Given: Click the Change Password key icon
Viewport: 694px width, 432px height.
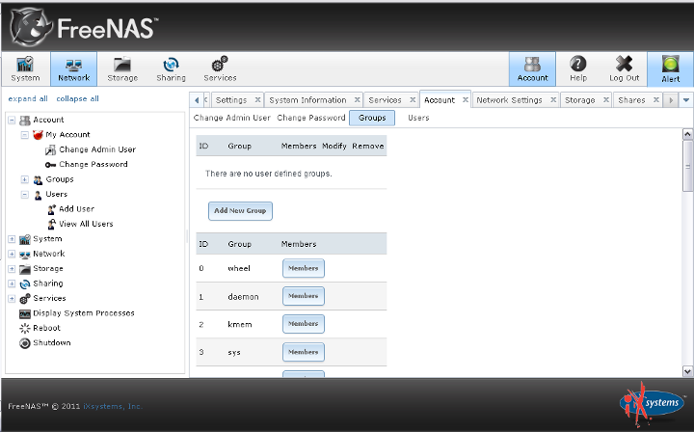Looking at the screenshot, I should (x=50, y=165).
